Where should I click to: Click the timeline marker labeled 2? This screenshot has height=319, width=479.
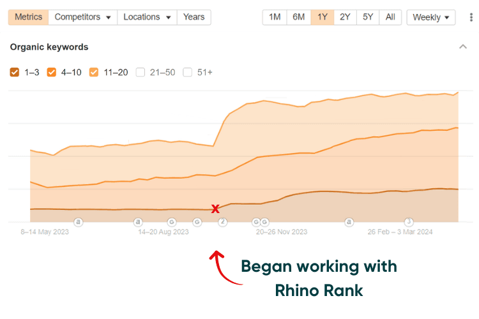(x=223, y=222)
